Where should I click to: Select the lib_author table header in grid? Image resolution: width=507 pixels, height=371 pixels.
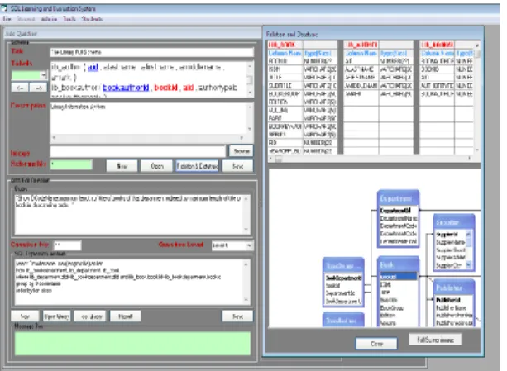click(x=361, y=45)
